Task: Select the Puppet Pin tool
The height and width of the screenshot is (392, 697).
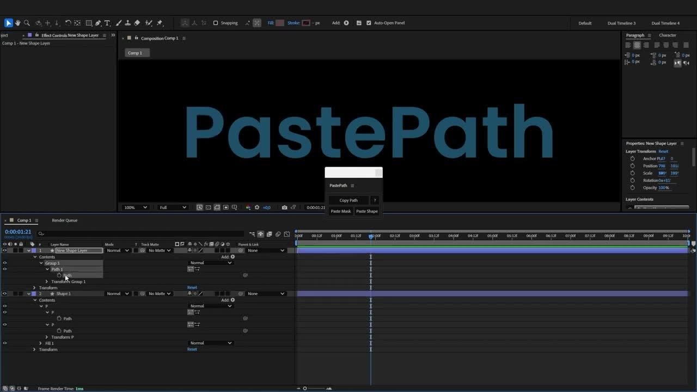Action: (160, 23)
